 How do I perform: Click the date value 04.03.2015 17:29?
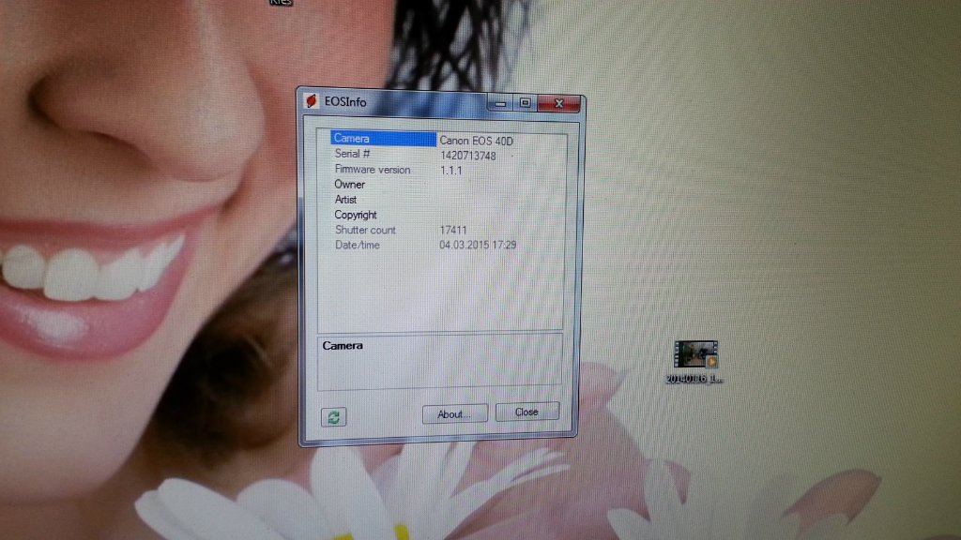click(478, 245)
